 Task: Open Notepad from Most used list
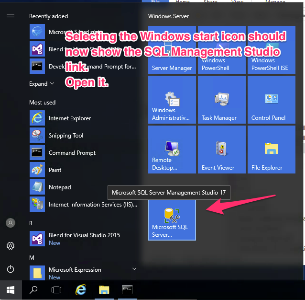tap(84, 187)
